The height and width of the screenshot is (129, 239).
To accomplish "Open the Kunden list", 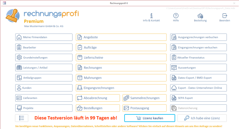I will [x=44, y=88].
